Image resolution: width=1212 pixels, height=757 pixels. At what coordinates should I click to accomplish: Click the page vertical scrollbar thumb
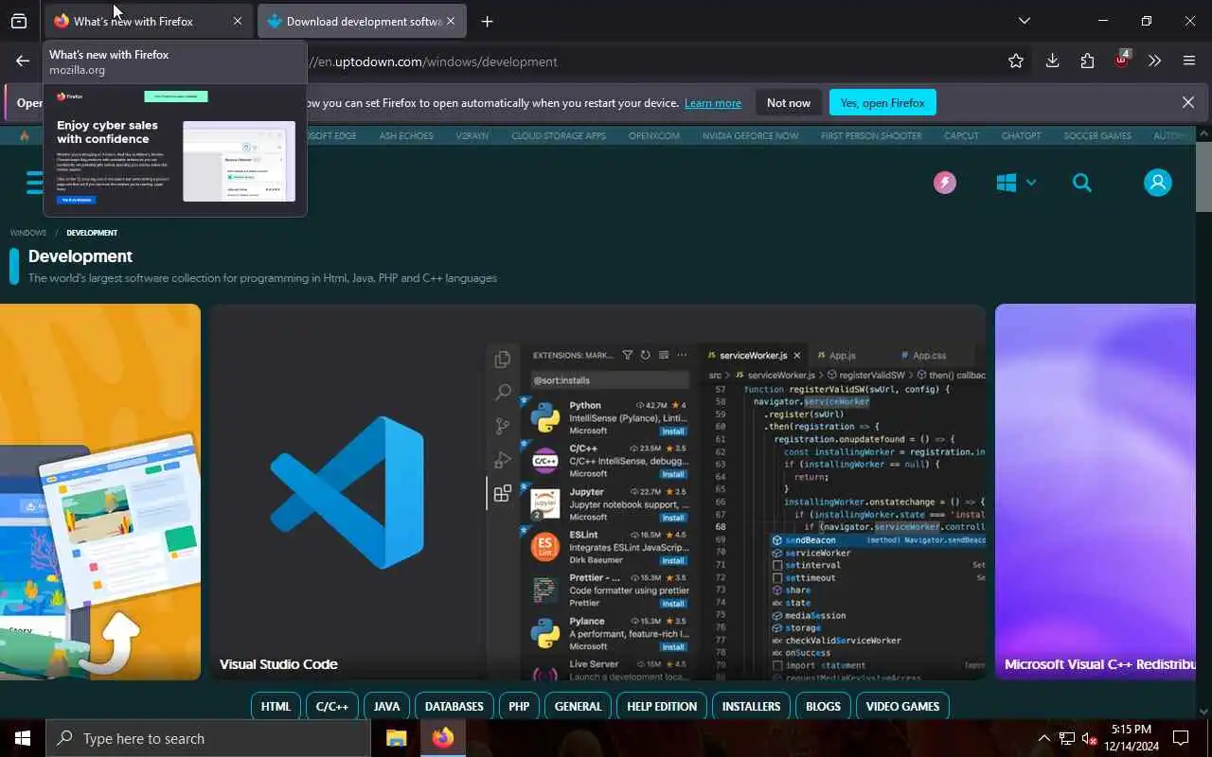(x=1203, y=177)
